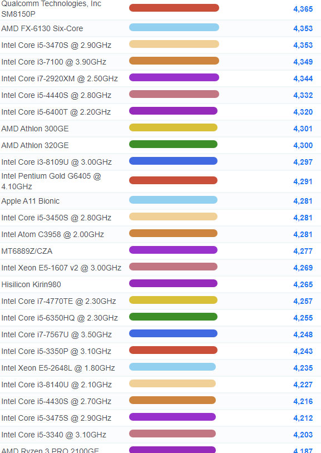Click score 4,203 value
321x453 pixels.
tap(303, 435)
